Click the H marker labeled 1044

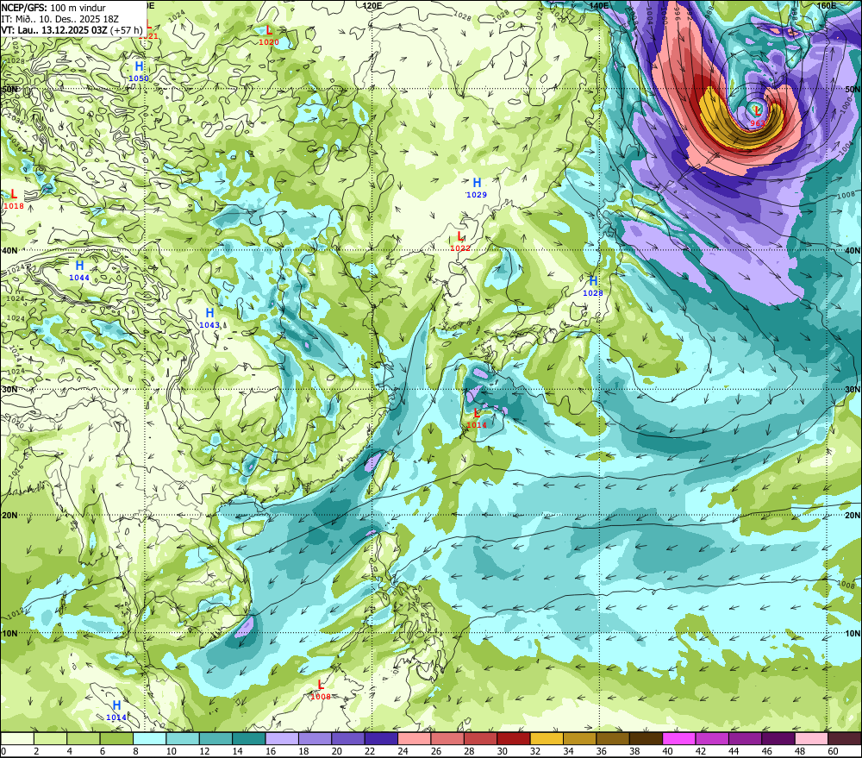point(79,266)
